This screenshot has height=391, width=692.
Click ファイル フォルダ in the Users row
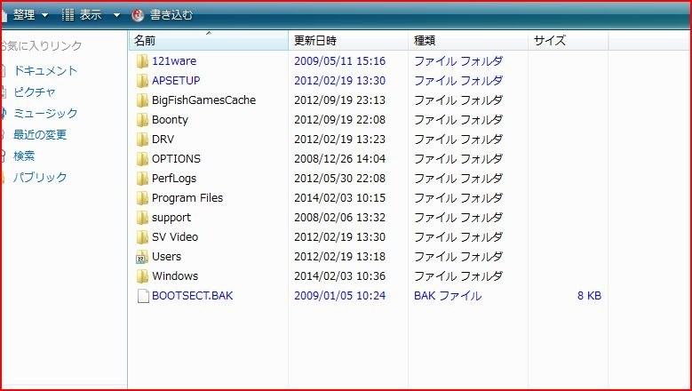tap(458, 257)
